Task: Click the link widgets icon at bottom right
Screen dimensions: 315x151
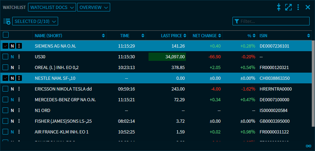Action: [x=308, y=146]
